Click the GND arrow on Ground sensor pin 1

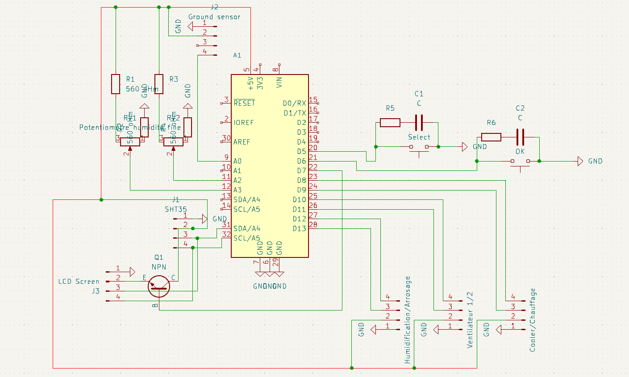coord(191,26)
